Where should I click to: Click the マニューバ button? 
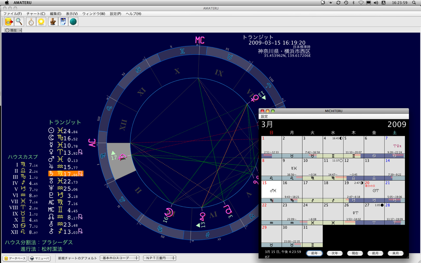39,258
